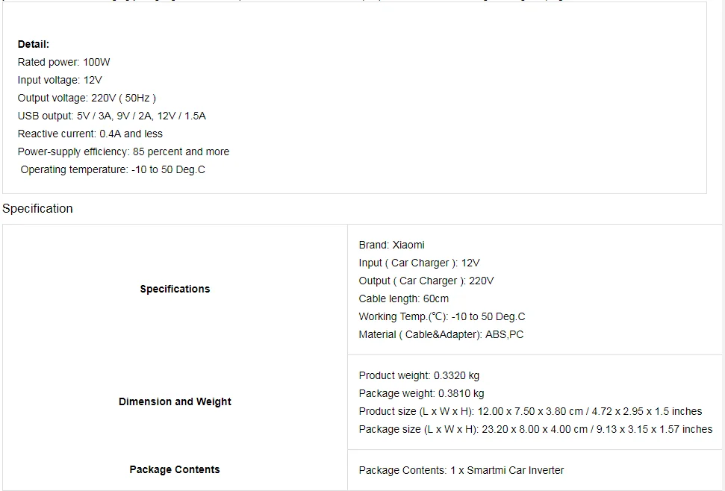Click the Specifications row header cell
Screen dimensions: 725x491
pyautogui.click(x=175, y=289)
